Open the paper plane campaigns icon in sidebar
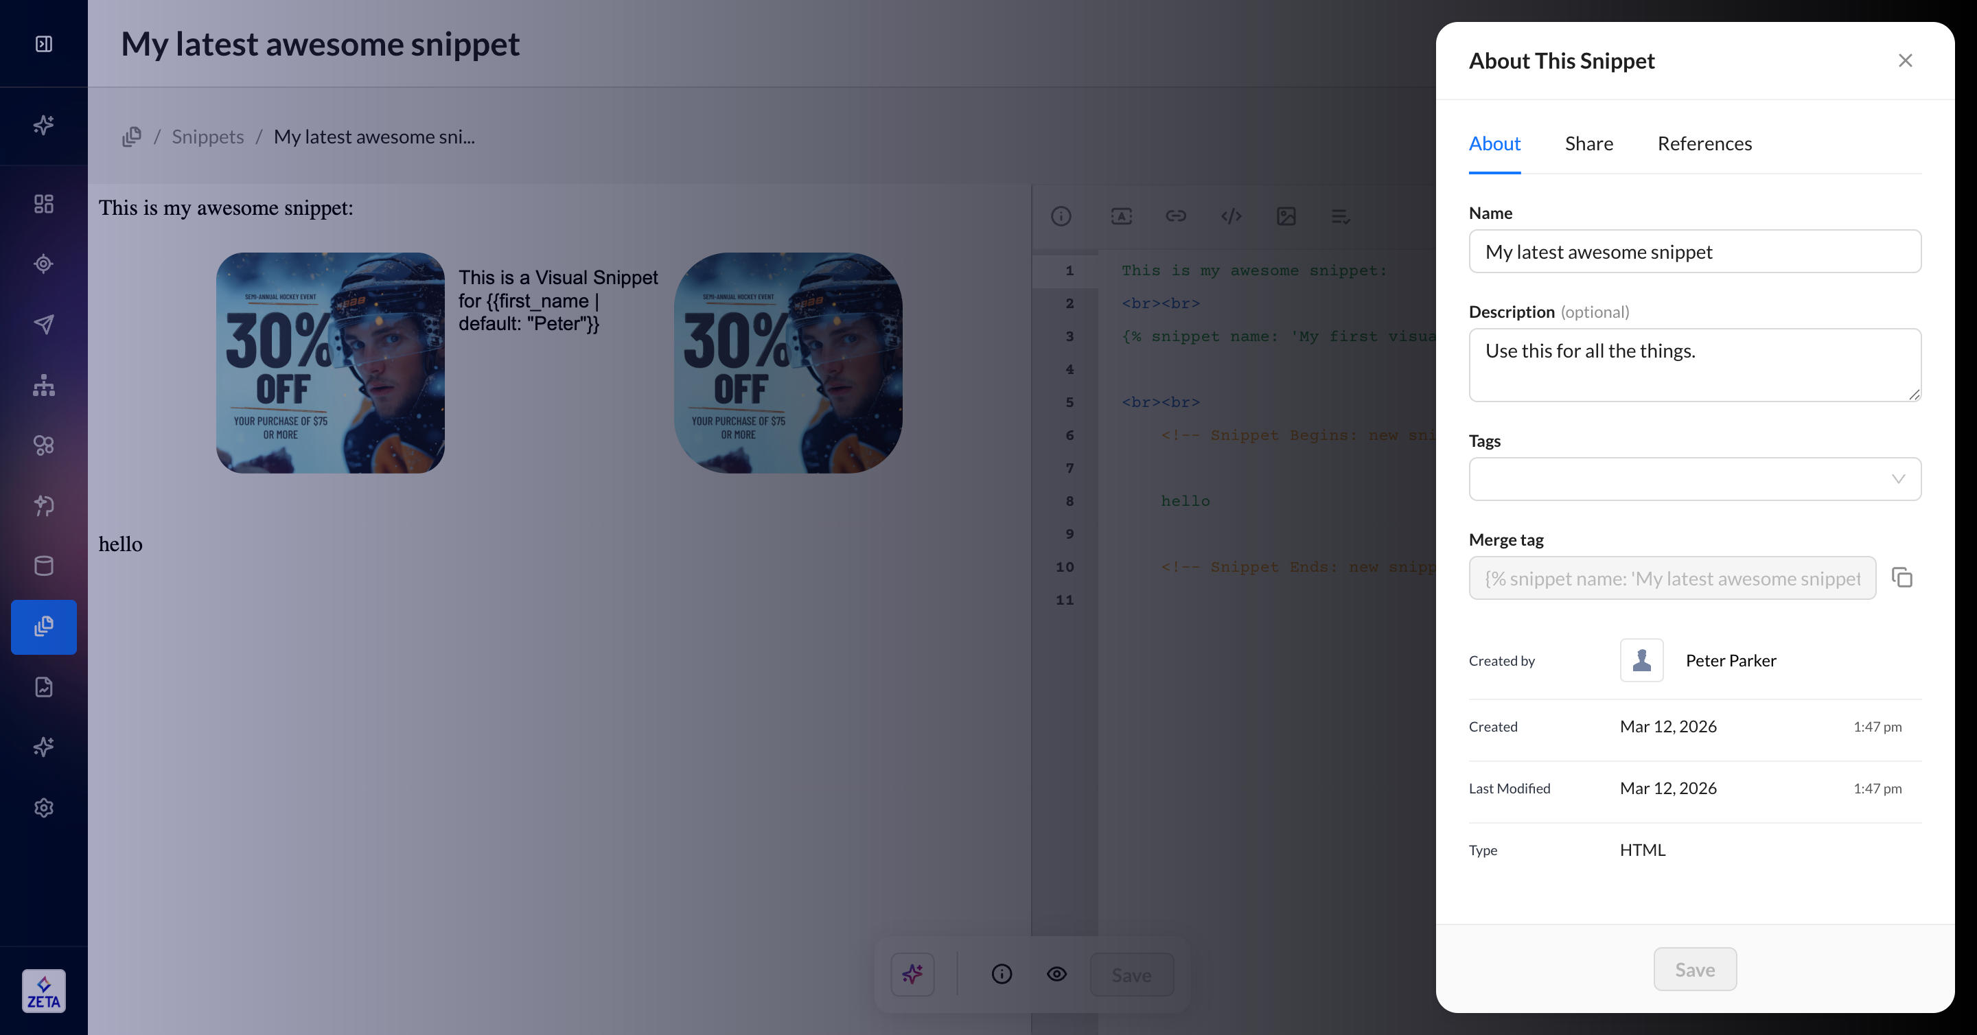This screenshot has width=1977, height=1035. pos(44,324)
